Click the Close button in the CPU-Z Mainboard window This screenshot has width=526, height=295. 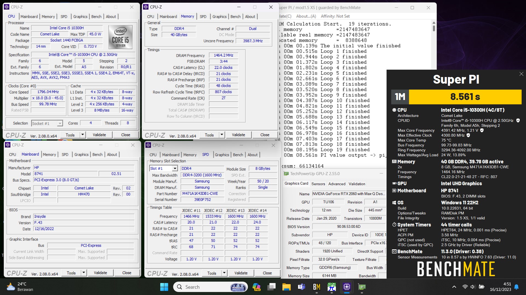[127, 273]
